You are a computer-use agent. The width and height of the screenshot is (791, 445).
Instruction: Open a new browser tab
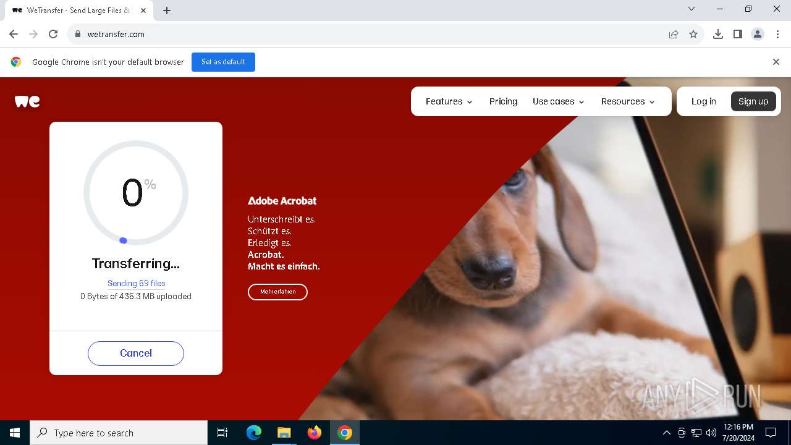pyautogui.click(x=167, y=11)
